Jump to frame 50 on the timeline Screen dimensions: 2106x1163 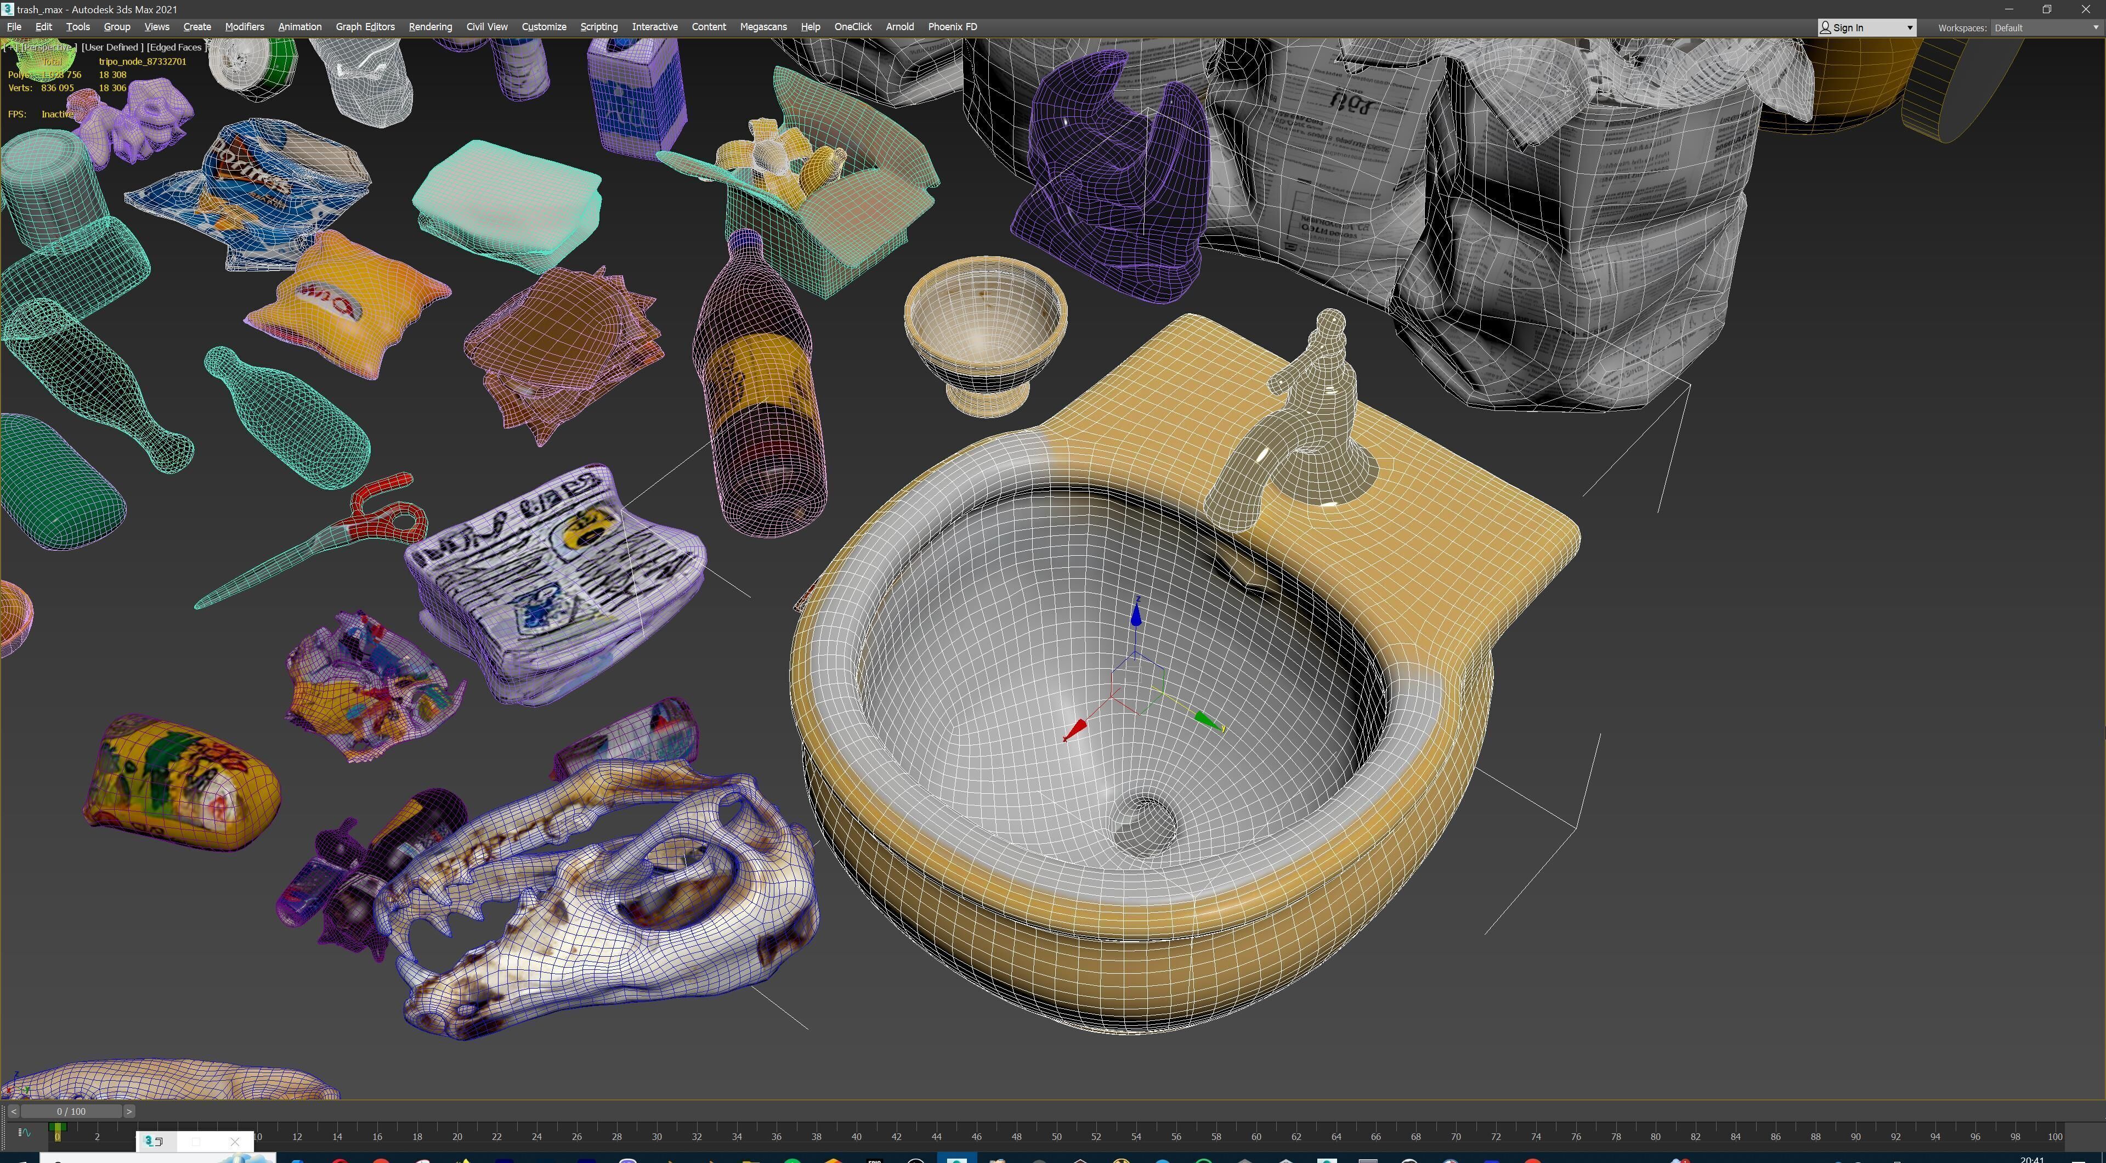[1056, 1137]
